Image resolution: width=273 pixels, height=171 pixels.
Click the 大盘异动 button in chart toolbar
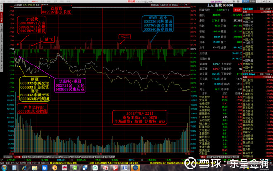point(164,5)
